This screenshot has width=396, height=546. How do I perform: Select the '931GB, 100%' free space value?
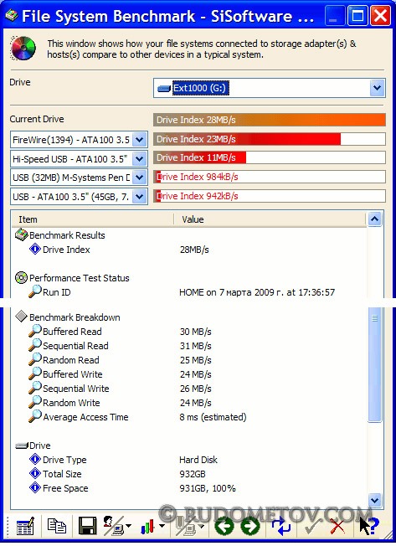[x=208, y=488]
